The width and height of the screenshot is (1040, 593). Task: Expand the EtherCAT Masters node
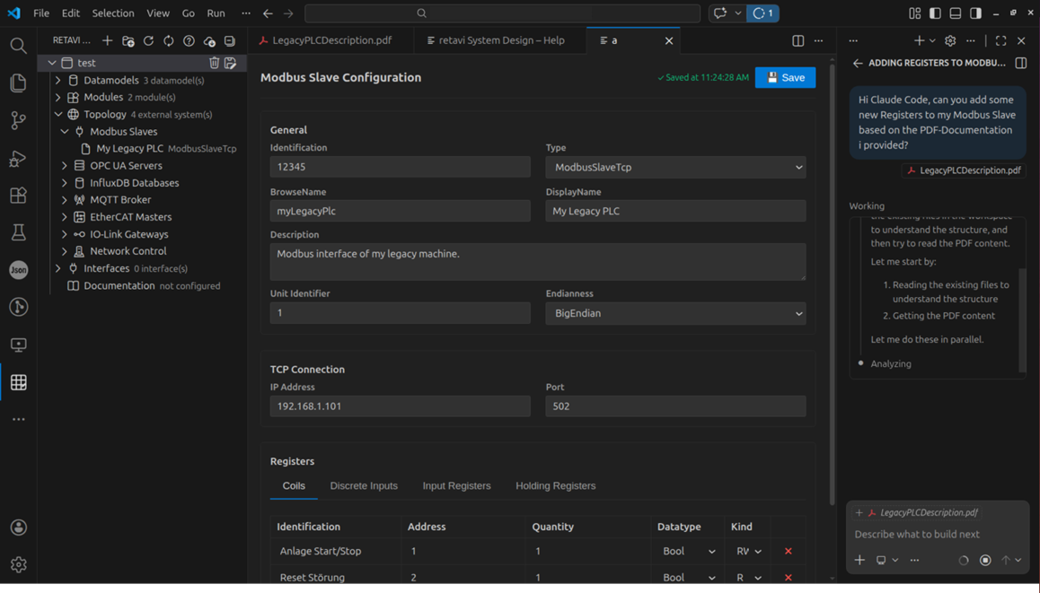click(65, 217)
